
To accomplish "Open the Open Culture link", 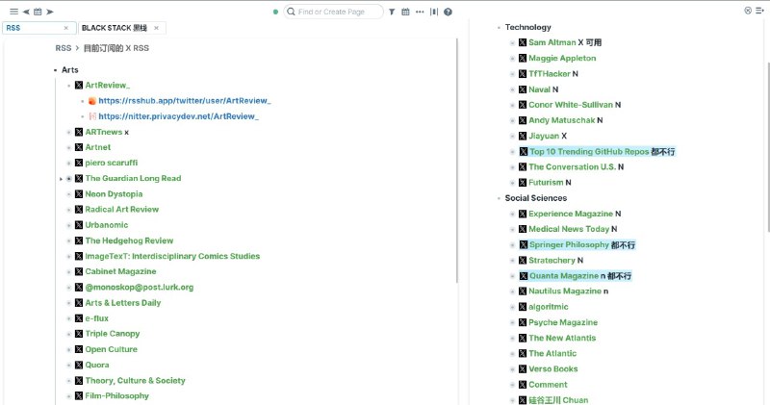I will (x=111, y=349).
